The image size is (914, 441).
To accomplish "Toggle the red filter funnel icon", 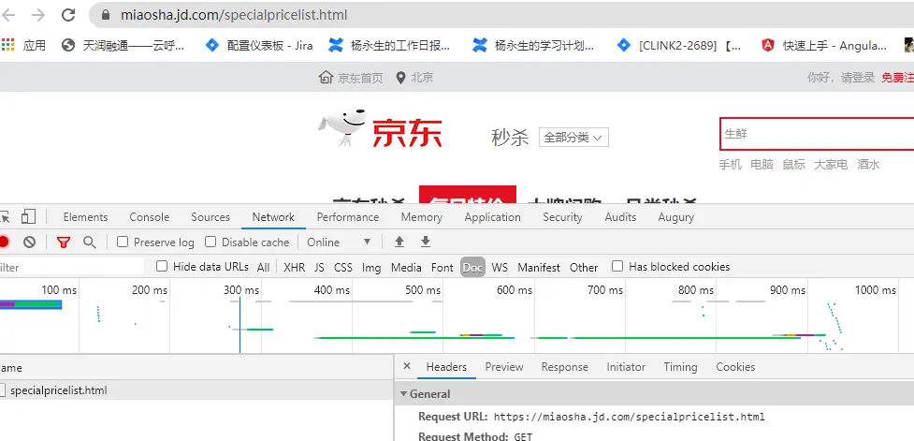I will pos(64,243).
